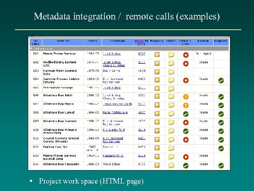Image resolution: width=254 pixels, height=191 pixels.
Task: Click the orange Phase 1 question mark for Albatross Bay Repro
Action: tap(186, 105)
